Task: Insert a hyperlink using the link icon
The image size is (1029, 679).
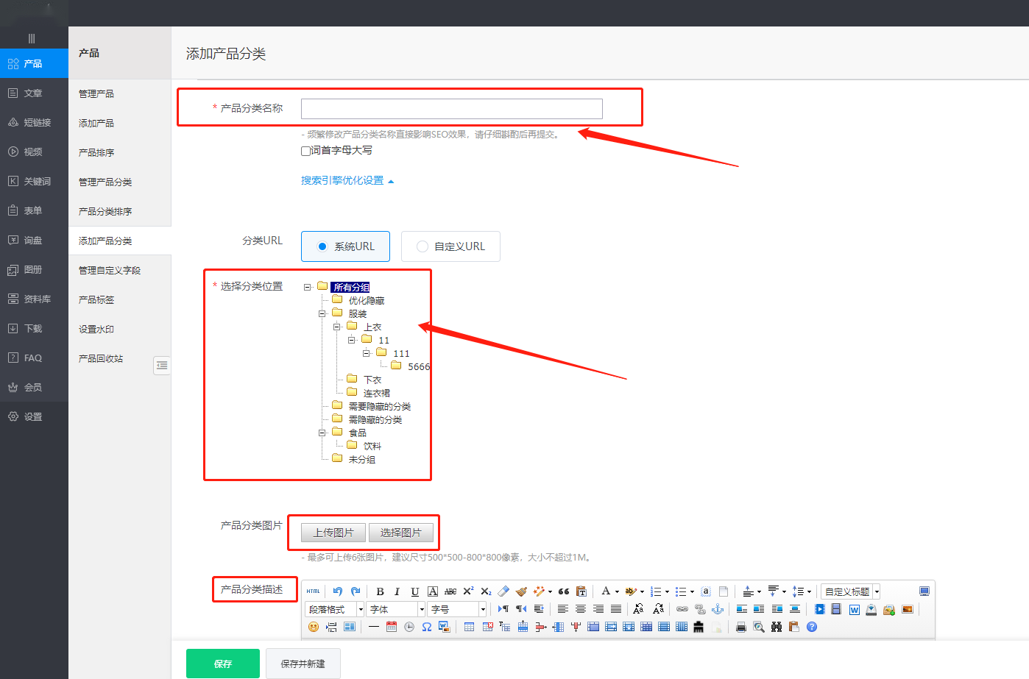Action: point(682,609)
